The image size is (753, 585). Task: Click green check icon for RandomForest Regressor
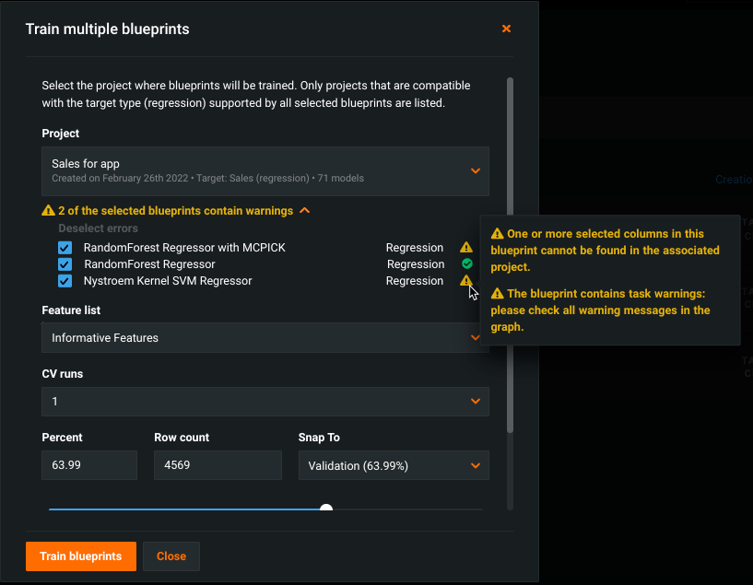[466, 264]
